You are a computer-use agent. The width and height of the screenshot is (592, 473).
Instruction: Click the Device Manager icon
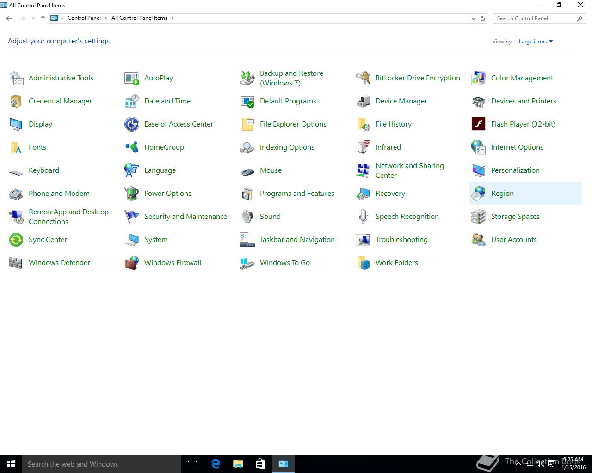(x=363, y=101)
